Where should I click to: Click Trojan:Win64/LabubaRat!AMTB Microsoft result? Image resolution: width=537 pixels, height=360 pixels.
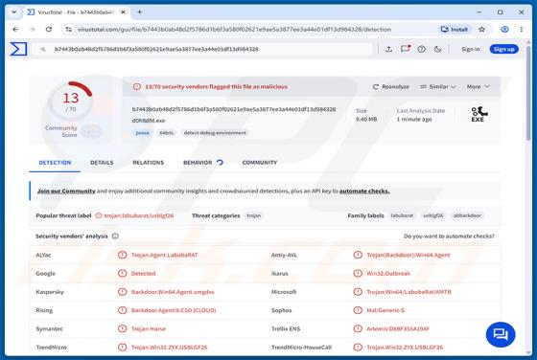tap(409, 292)
